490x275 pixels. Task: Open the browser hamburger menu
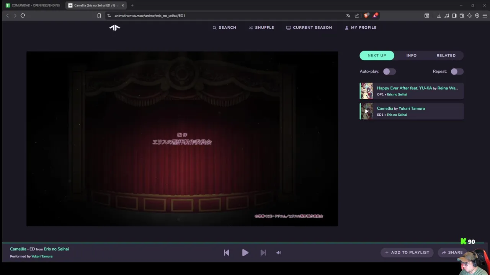point(485,16)
